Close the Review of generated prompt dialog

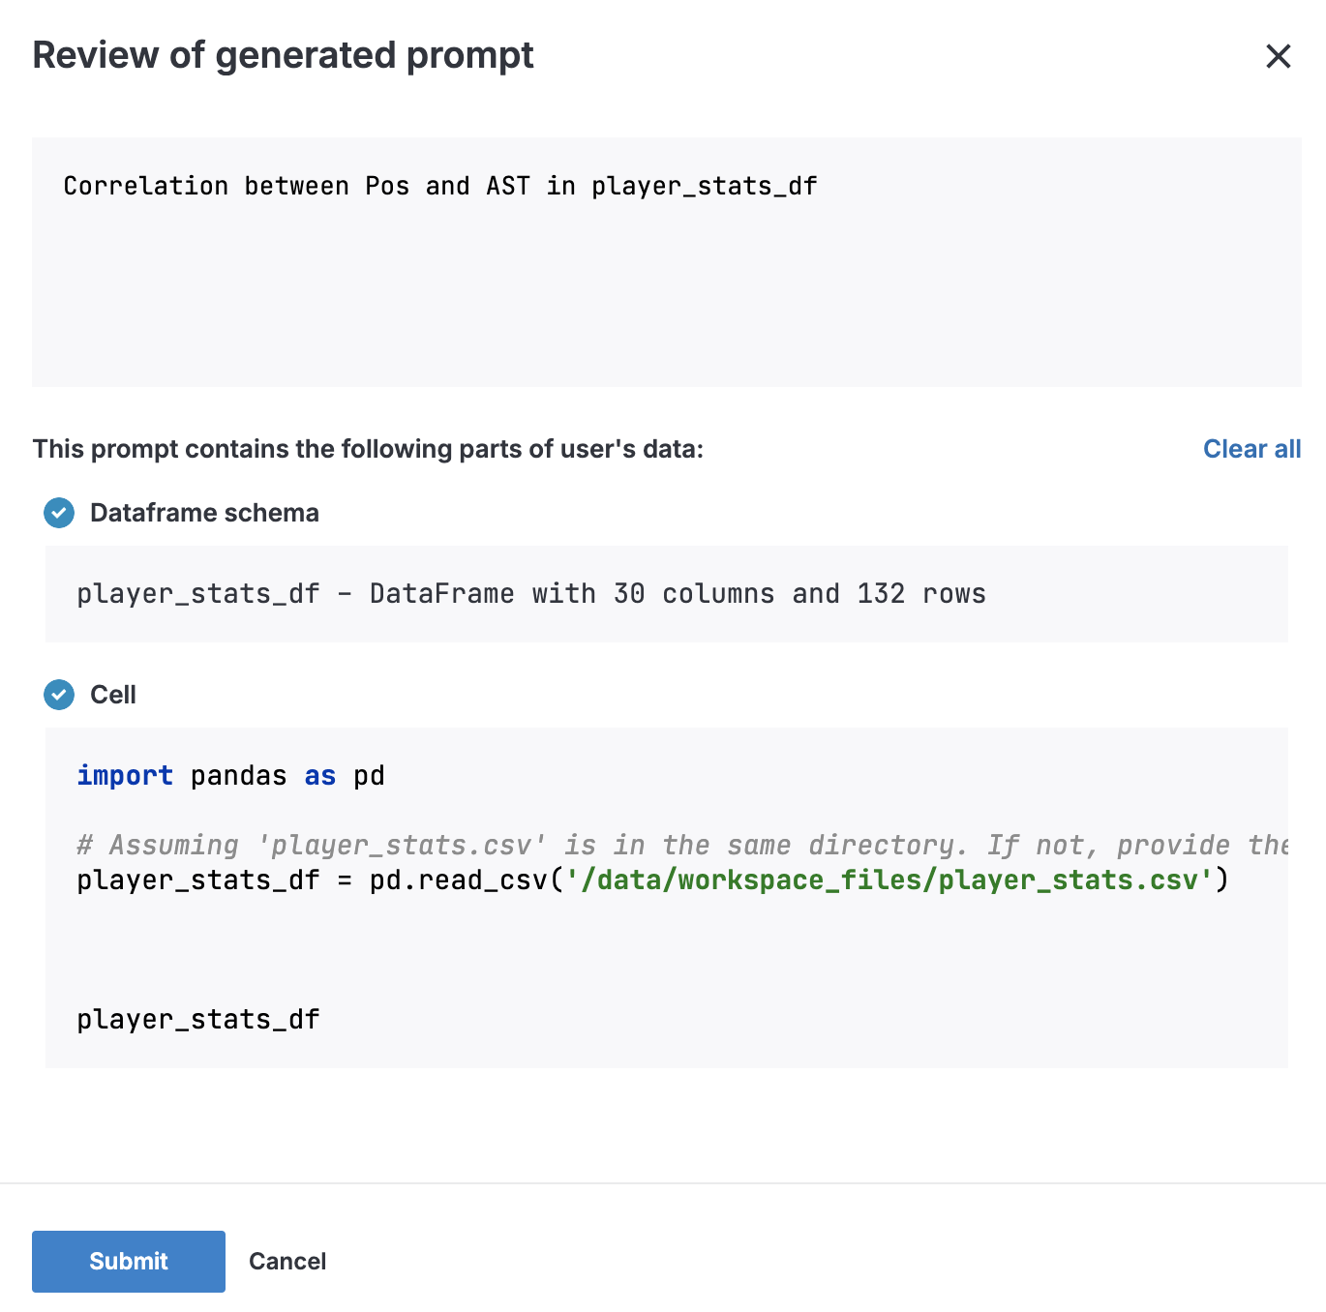1279,56
